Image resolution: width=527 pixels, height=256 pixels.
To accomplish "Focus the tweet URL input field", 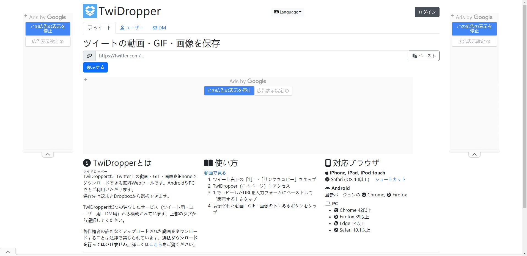I will [252, 56].
